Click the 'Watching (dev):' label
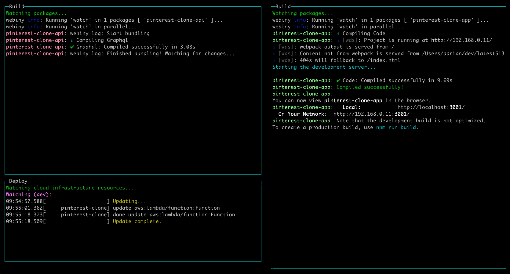510x274 pixels. [29, 194]
